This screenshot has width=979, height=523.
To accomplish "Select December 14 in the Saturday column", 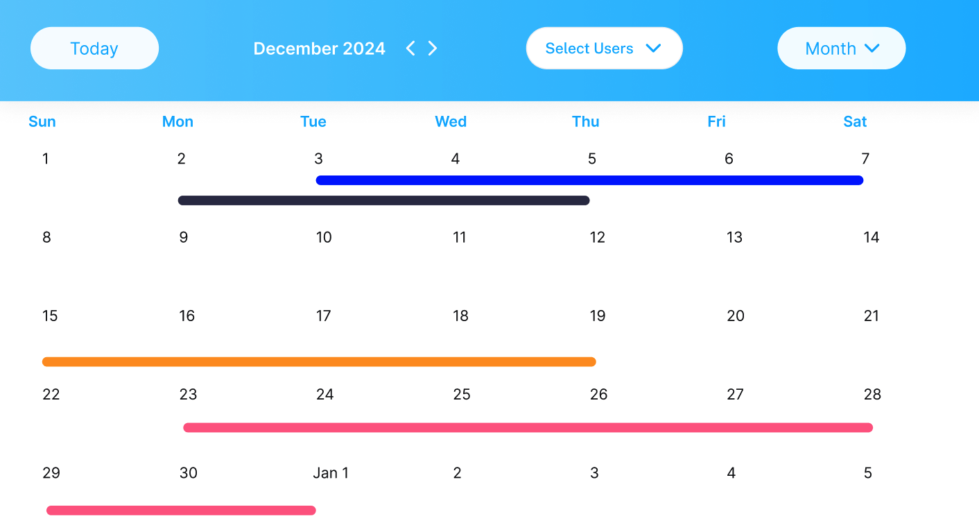I will point(871,237).
